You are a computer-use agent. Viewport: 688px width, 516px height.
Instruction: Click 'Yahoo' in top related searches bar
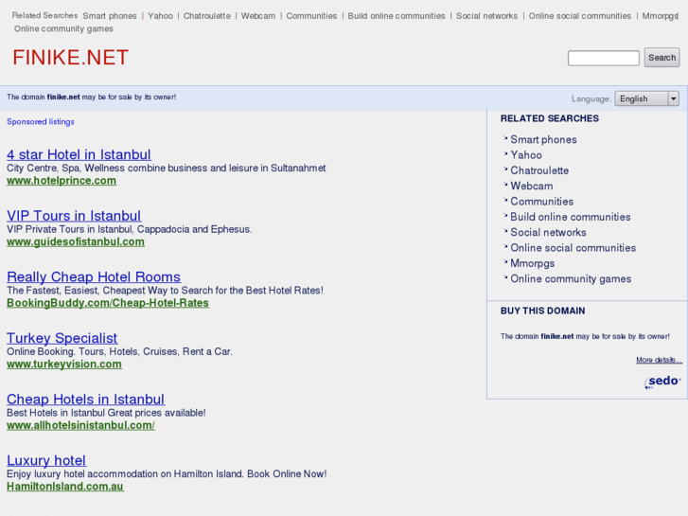click(x=160, y=16)
